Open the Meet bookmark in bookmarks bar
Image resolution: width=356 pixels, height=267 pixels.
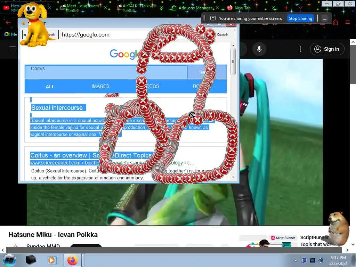click(x=11, y=34)
